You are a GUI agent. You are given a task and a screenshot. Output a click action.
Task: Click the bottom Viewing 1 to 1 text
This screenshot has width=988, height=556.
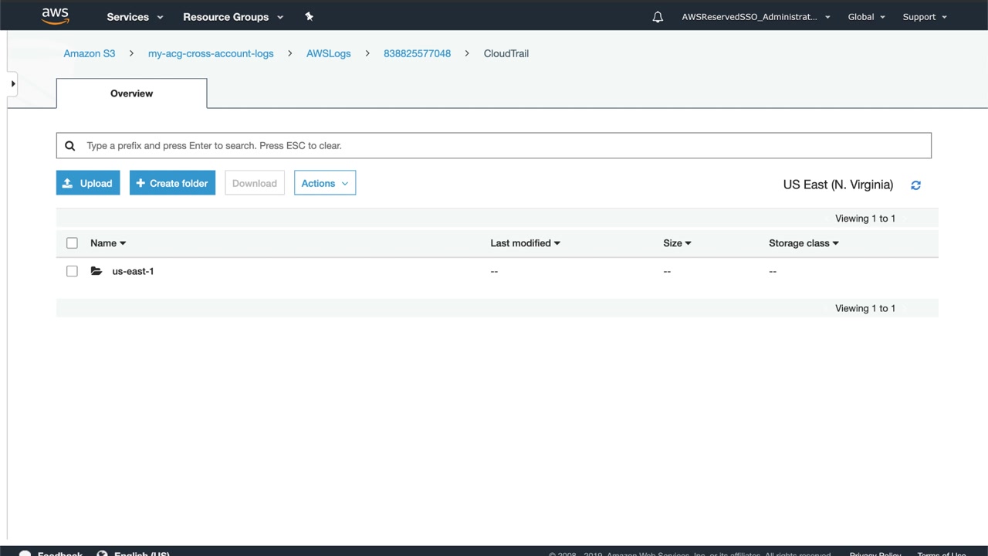pos(865,308)
